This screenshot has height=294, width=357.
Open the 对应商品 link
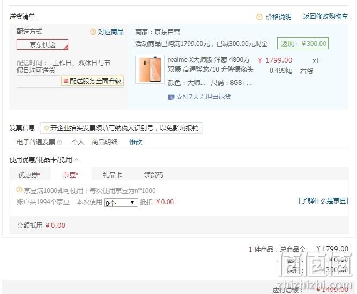(110, 32)
